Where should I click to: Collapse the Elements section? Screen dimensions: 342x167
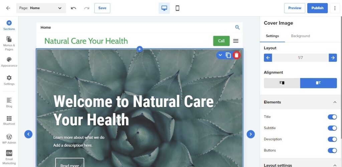[335, 102]
